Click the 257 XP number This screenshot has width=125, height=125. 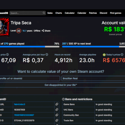[x=64, y=44]
